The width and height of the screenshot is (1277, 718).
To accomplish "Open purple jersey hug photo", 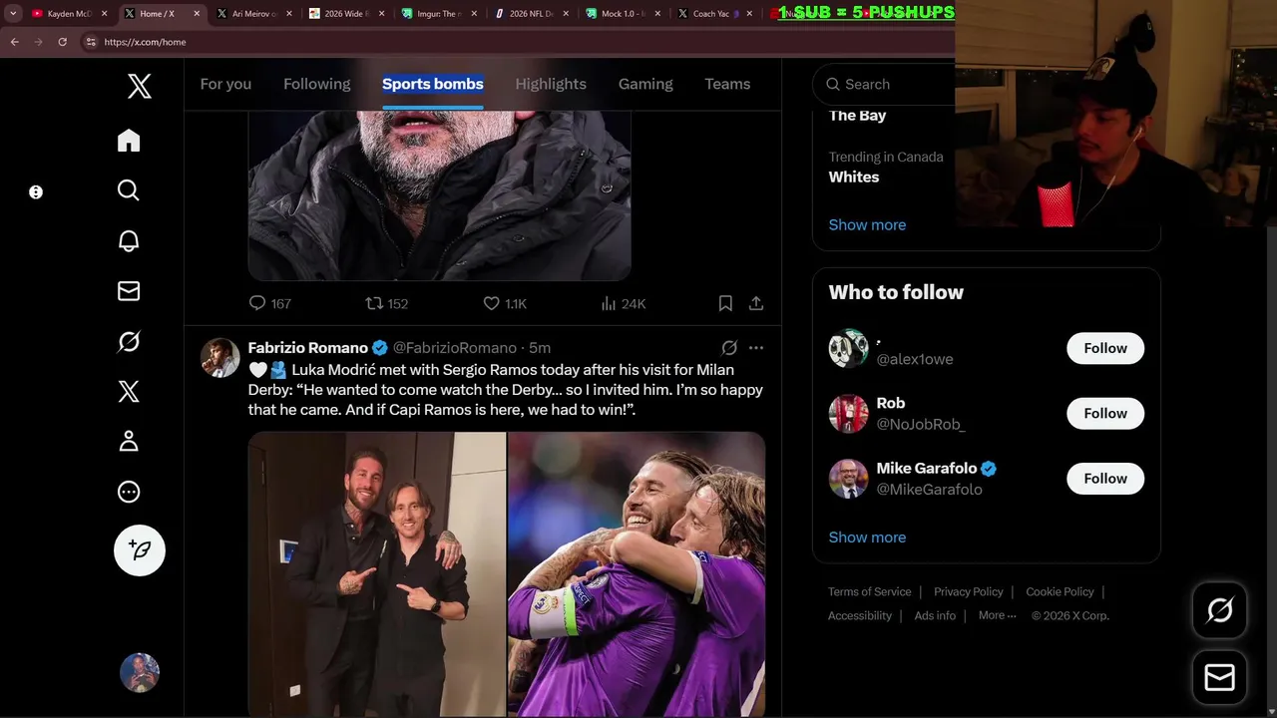I will (x=637, y=574).
